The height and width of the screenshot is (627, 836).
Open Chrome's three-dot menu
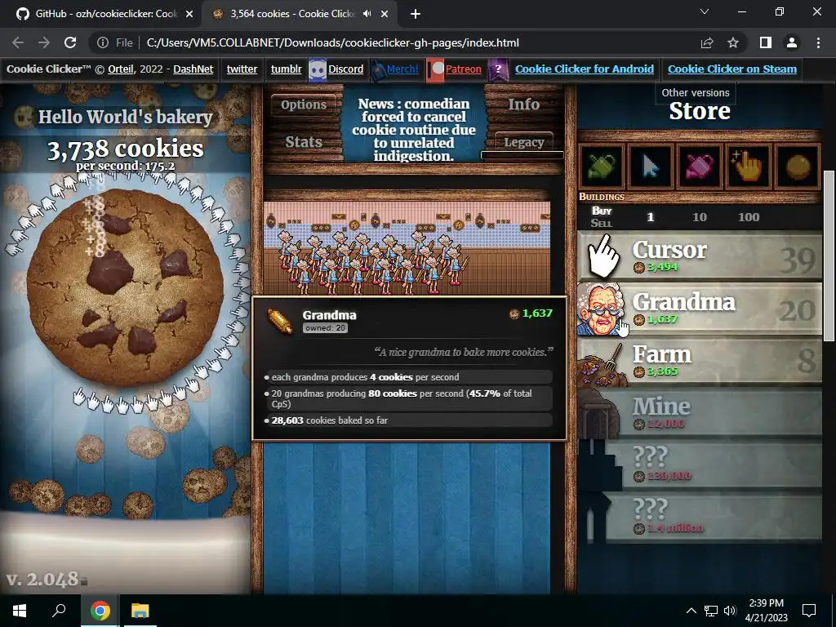tap(818, 42)
